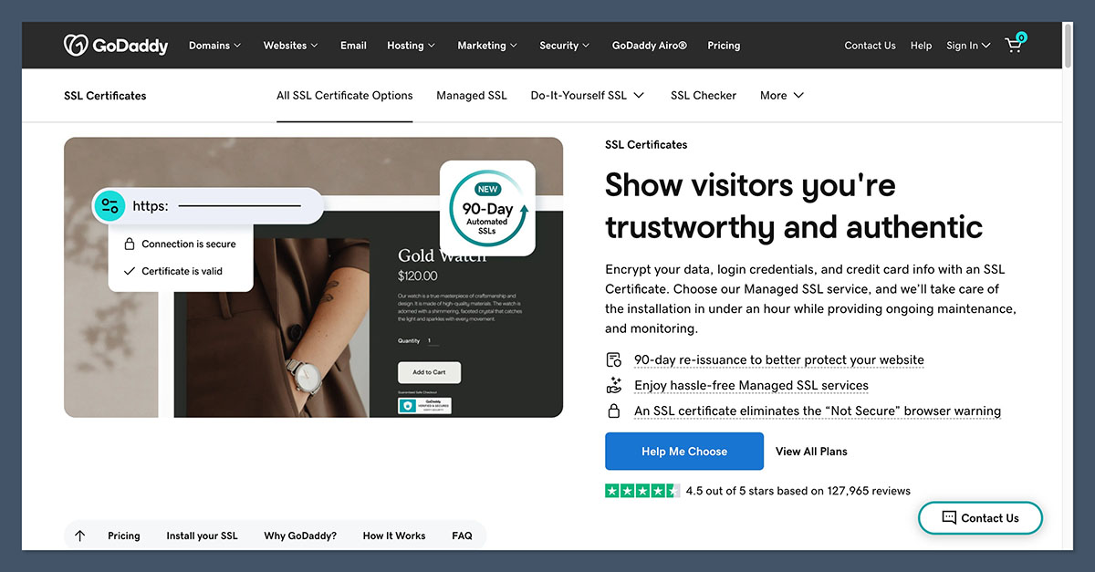
Task: Open Pricing in the top navigation
Action: click(724, 45)
